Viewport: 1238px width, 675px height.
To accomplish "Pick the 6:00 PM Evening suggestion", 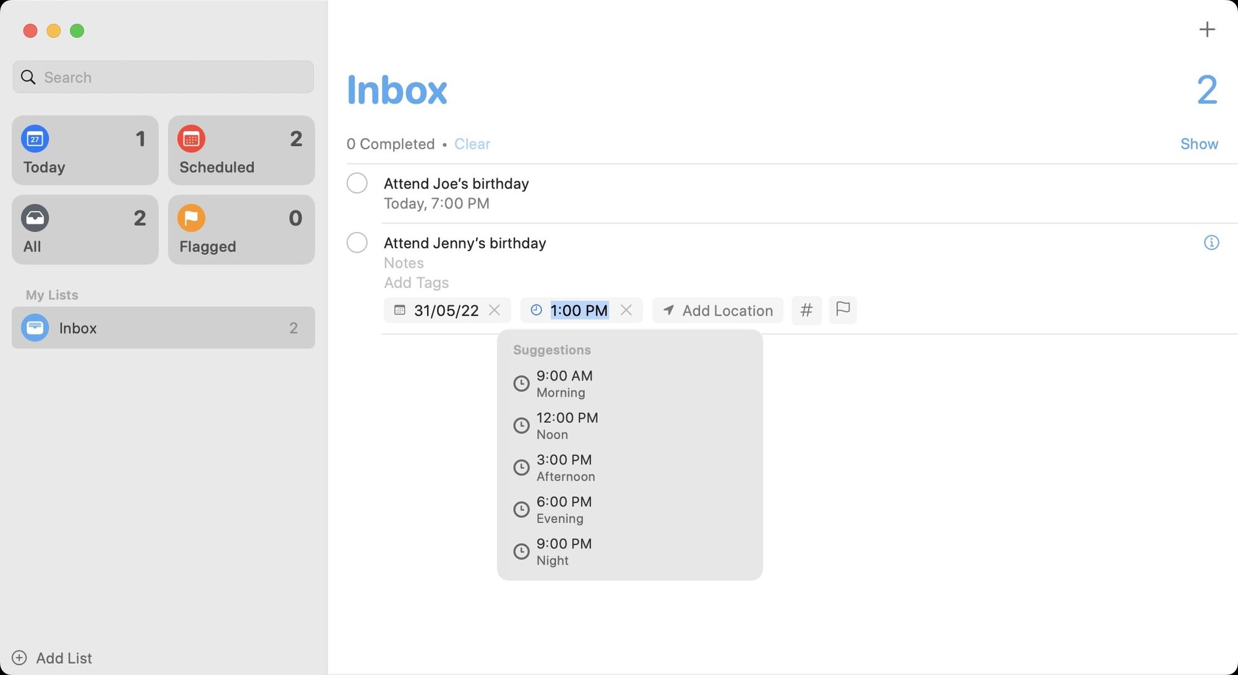I will coord(564,509).
